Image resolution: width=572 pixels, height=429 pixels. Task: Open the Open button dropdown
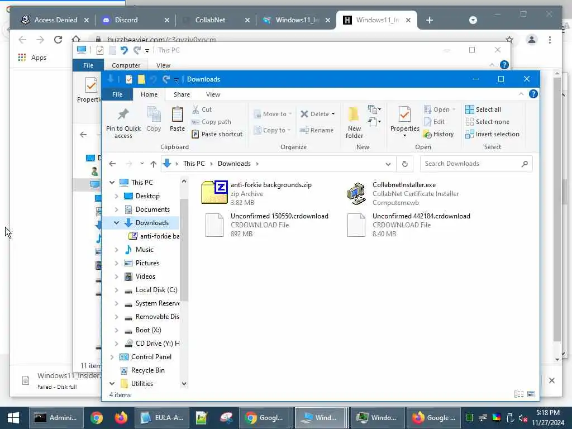point(454,109)
